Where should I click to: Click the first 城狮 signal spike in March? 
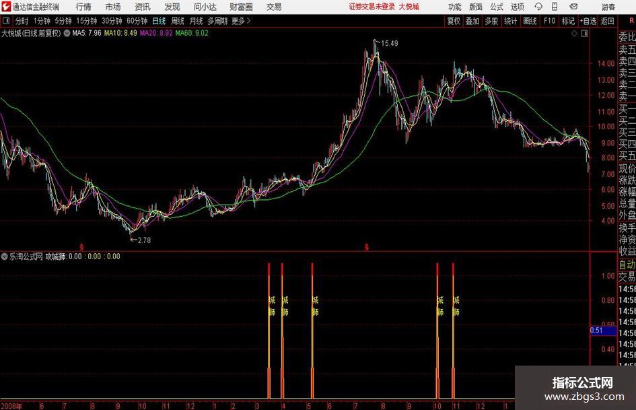click(269, 331)
